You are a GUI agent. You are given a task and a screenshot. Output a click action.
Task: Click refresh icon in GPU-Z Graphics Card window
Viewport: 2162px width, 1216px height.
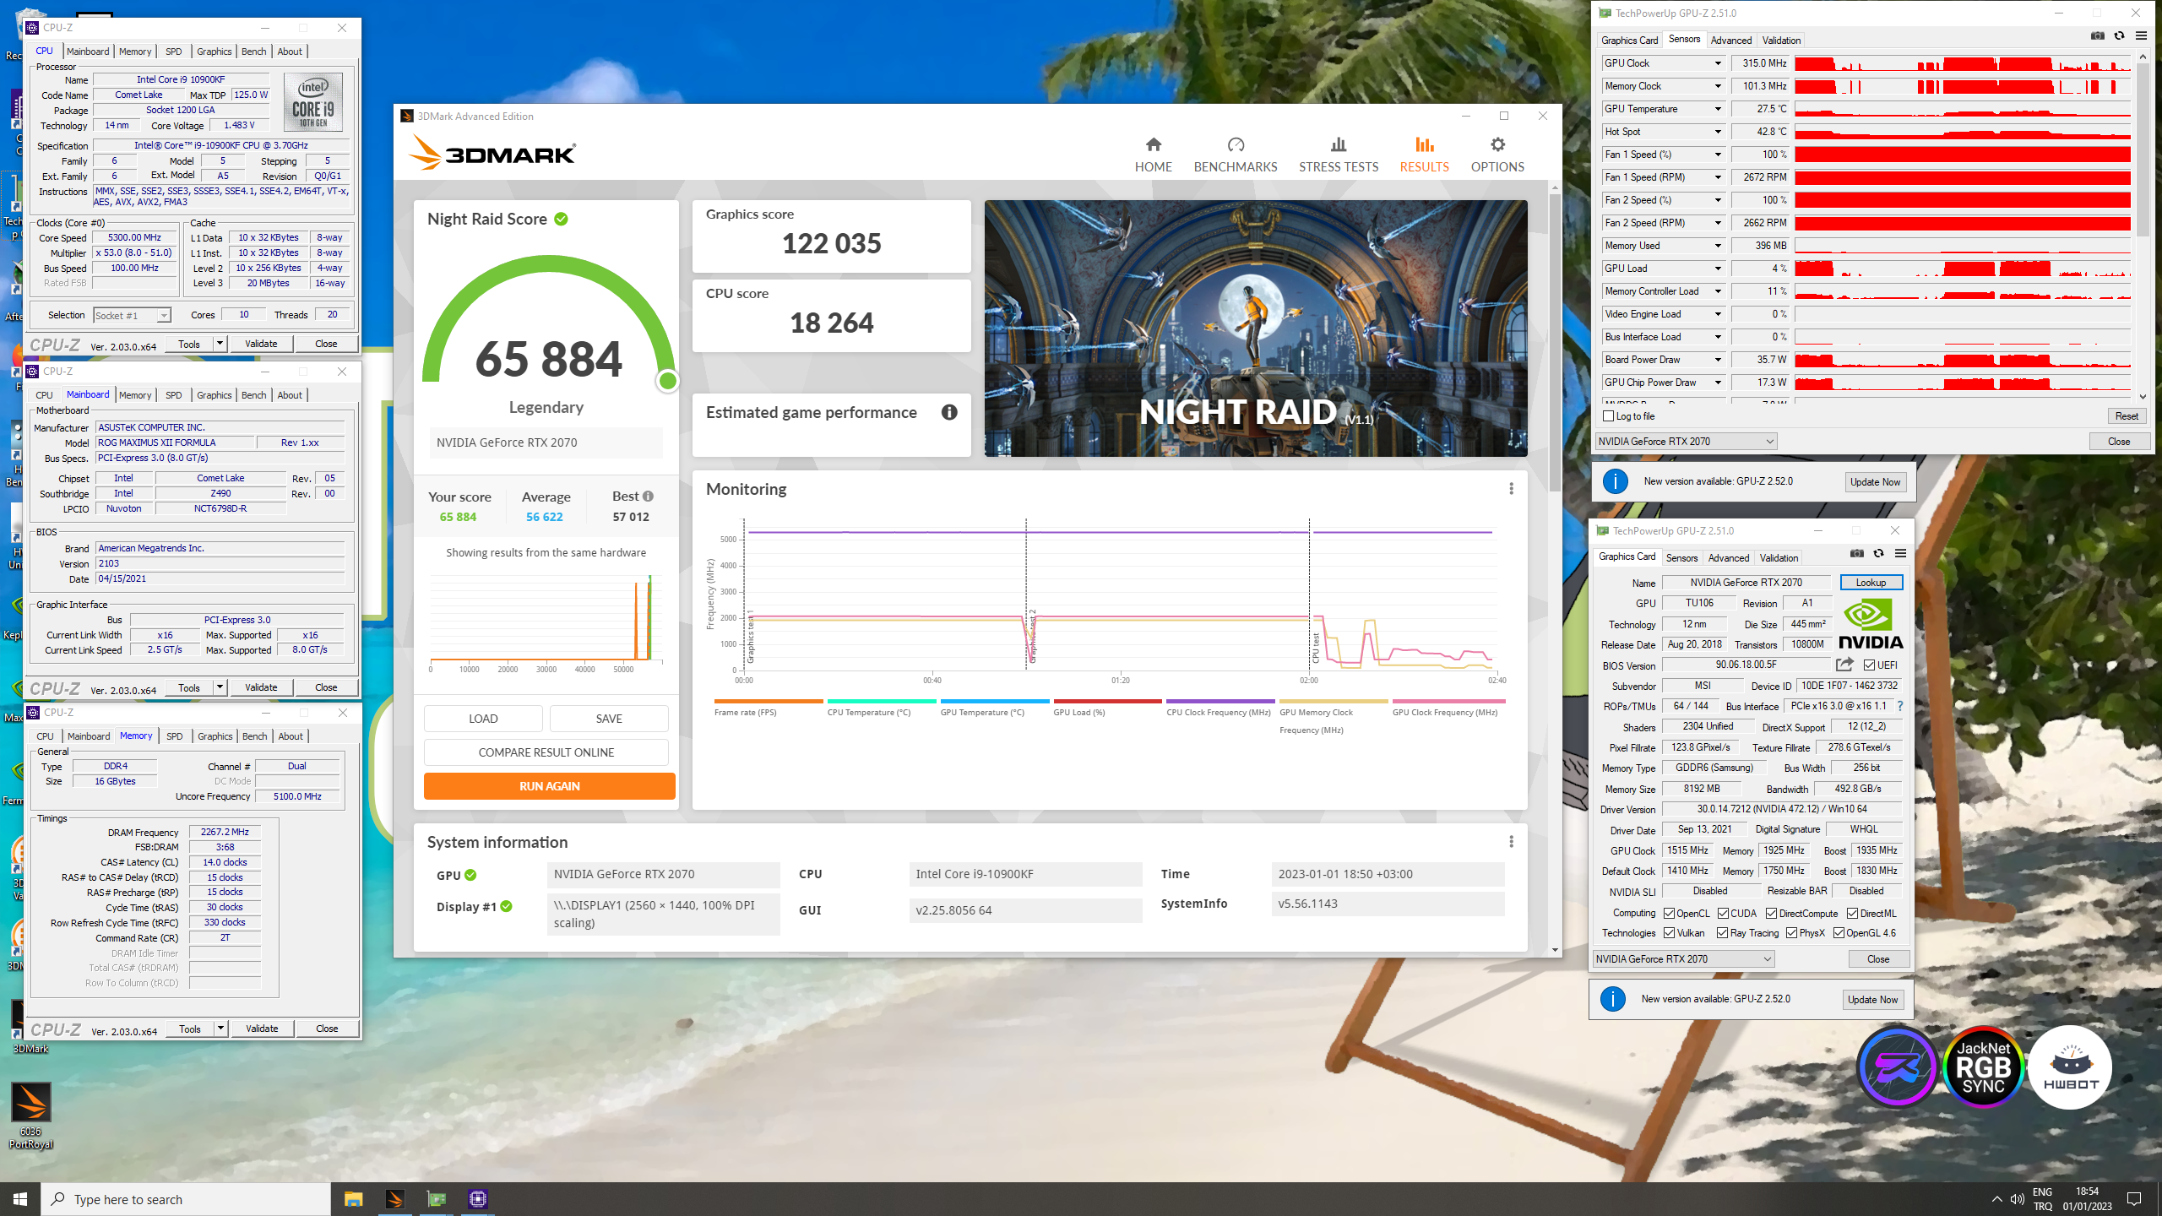point(1878,553)
